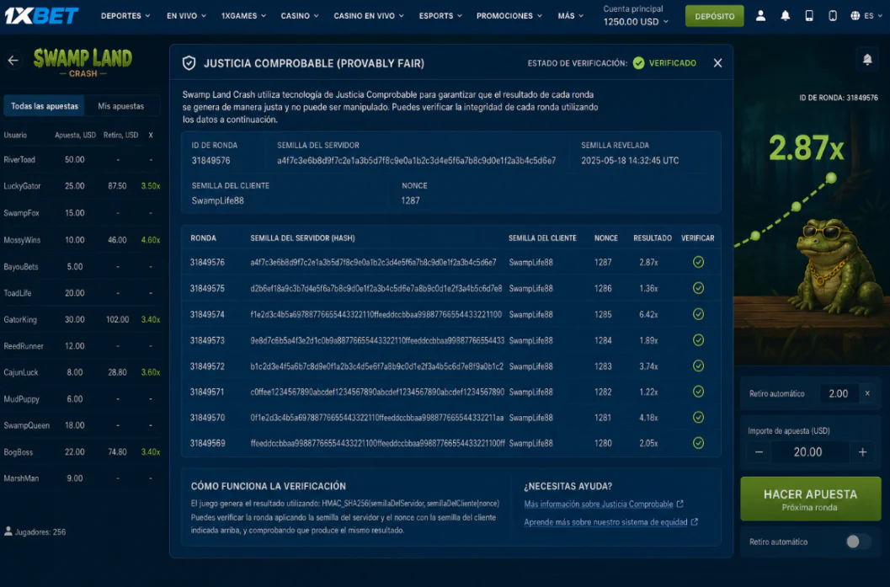890x587 pixels.
Task: Open the ES language dropdown
Action: click(873, 16)
